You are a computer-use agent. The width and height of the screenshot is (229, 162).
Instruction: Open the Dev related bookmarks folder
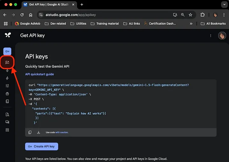[55, 24]
